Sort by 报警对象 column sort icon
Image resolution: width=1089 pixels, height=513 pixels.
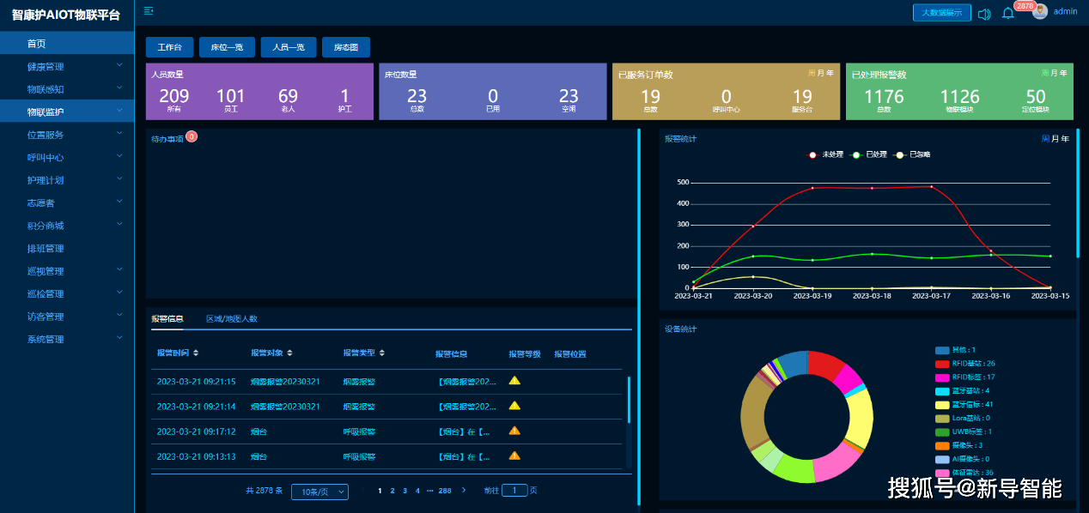[x=290, y=353]
